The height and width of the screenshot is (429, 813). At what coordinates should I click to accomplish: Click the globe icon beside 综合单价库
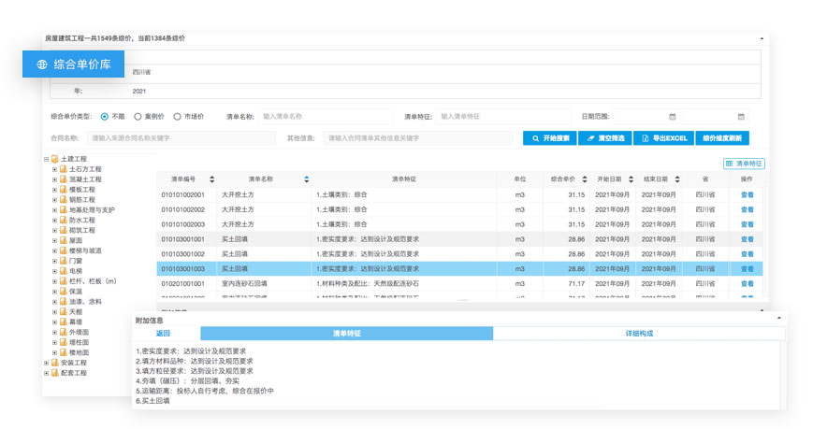pos(42,64)
